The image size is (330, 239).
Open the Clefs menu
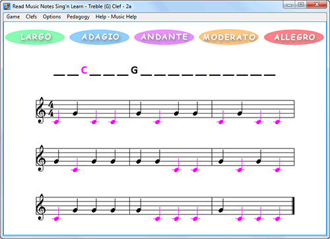click(31, 17)
